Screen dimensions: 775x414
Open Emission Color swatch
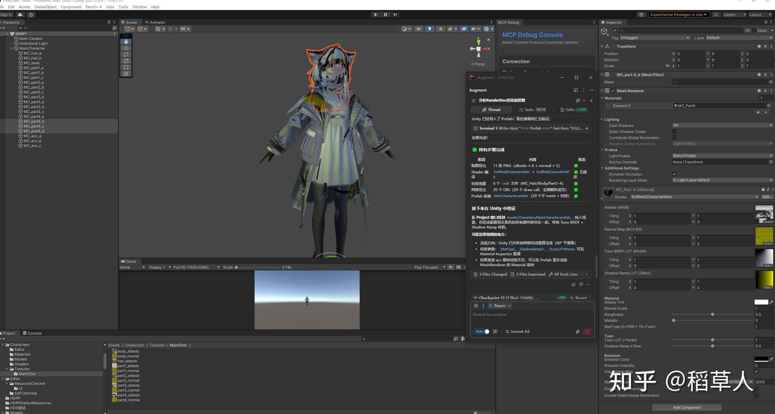[761, 359]
